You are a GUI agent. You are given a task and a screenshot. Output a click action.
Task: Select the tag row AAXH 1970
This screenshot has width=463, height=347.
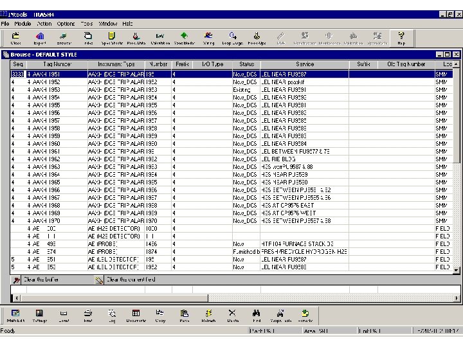pyautogui.click(x=232, y=220)
